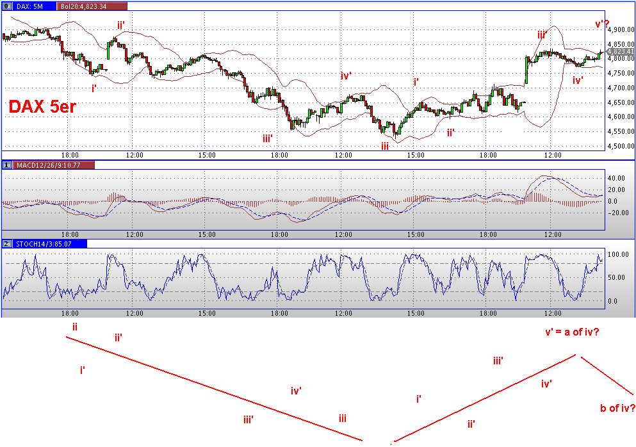Click the panel 0 icon beside DAX: 5M
636x447 pixels.
point(7,6)
